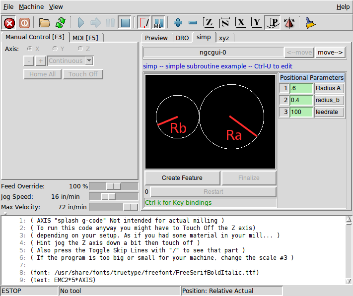Clear live plot with the broom icon
353x296 pixels.
coord(310,23)
